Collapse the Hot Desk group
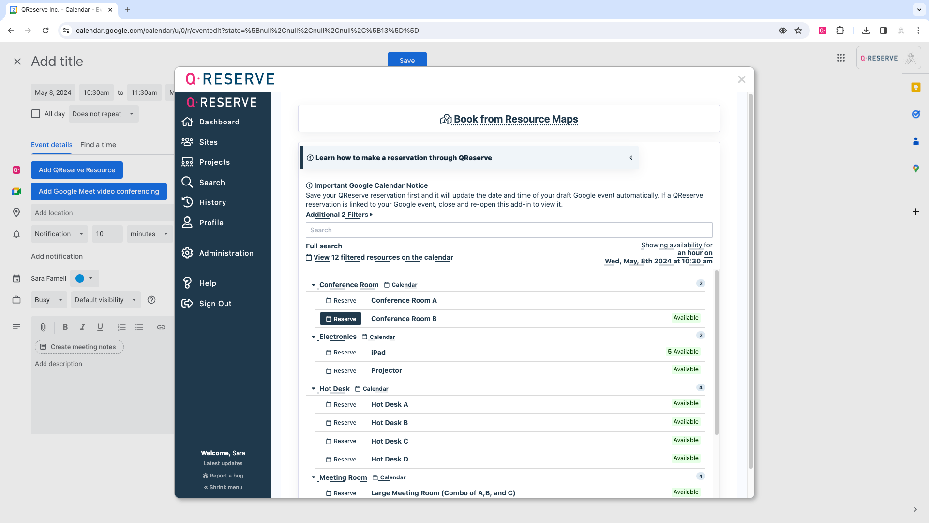 tap(314, 389)
